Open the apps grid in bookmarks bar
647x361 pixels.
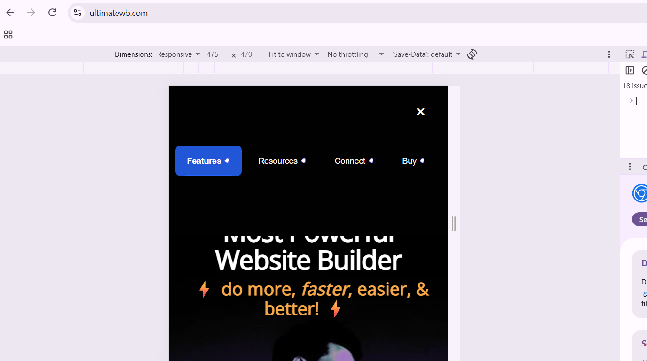pyautogui.click(x=8, y=34)
